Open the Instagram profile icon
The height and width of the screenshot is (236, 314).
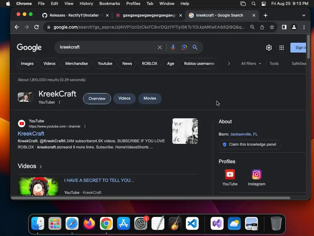257,175
